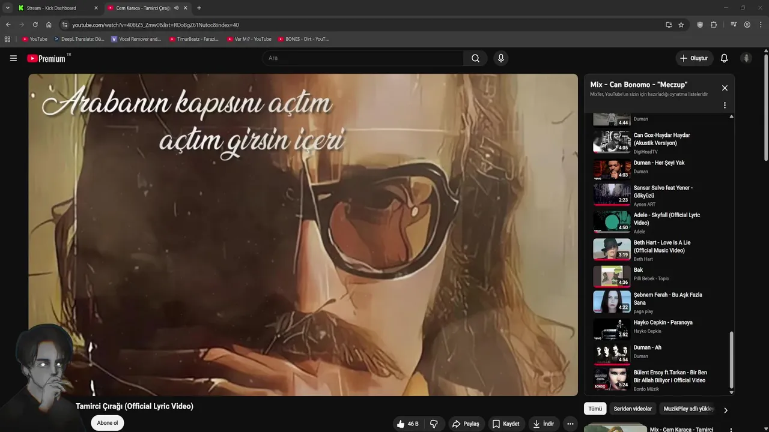Click the İndir download button
This screenshot has width=769, height=432.
coord(543,424)
